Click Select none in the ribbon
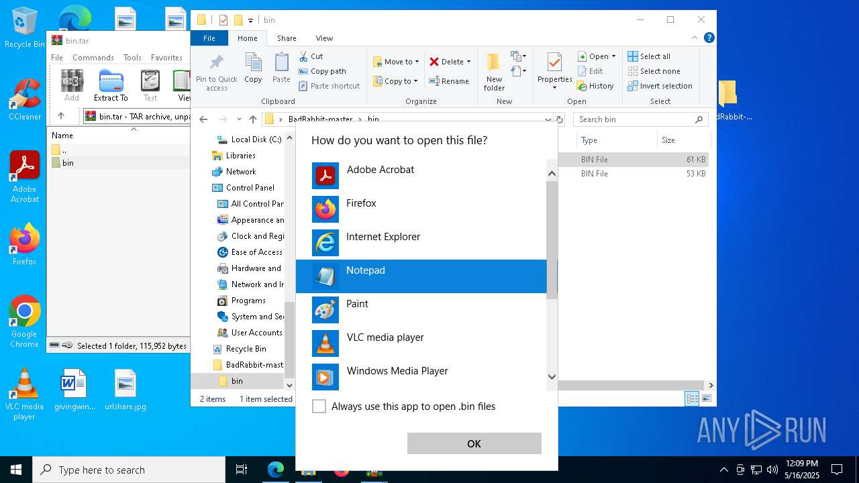Viewport: 859px width, 483px height. coord(654,71)
